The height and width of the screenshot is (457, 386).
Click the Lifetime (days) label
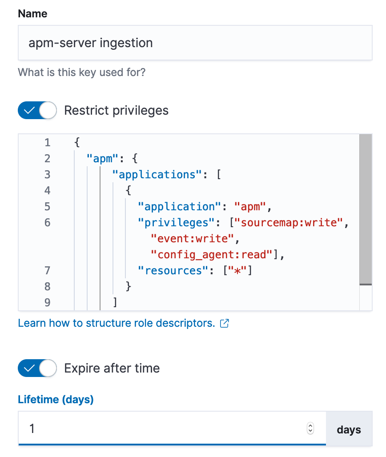point(56,399)
